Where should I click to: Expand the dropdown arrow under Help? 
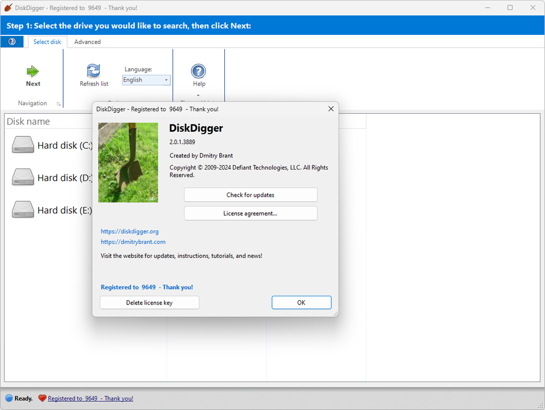tap(198, 95)
